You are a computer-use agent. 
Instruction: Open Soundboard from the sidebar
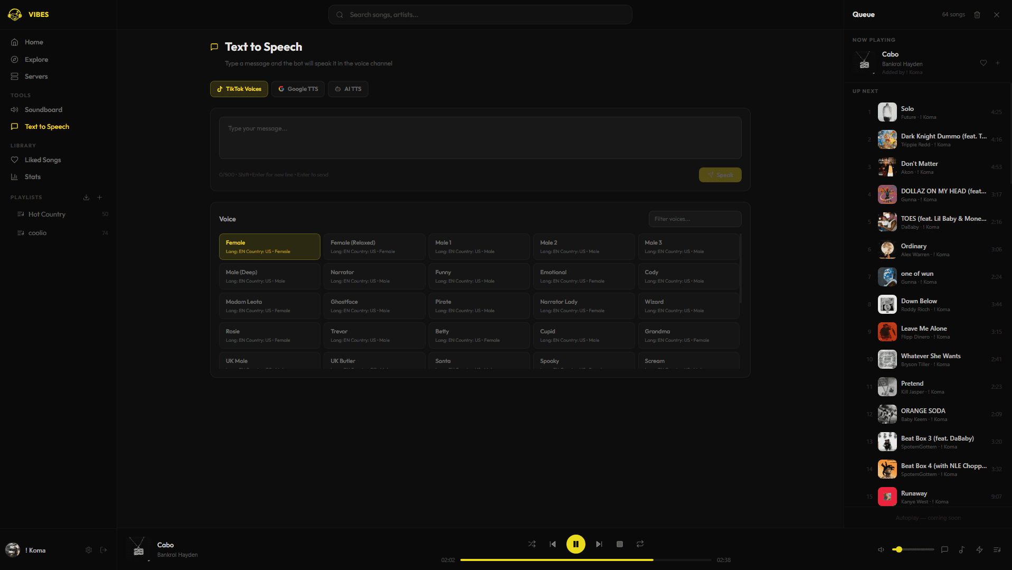(43, 110)
